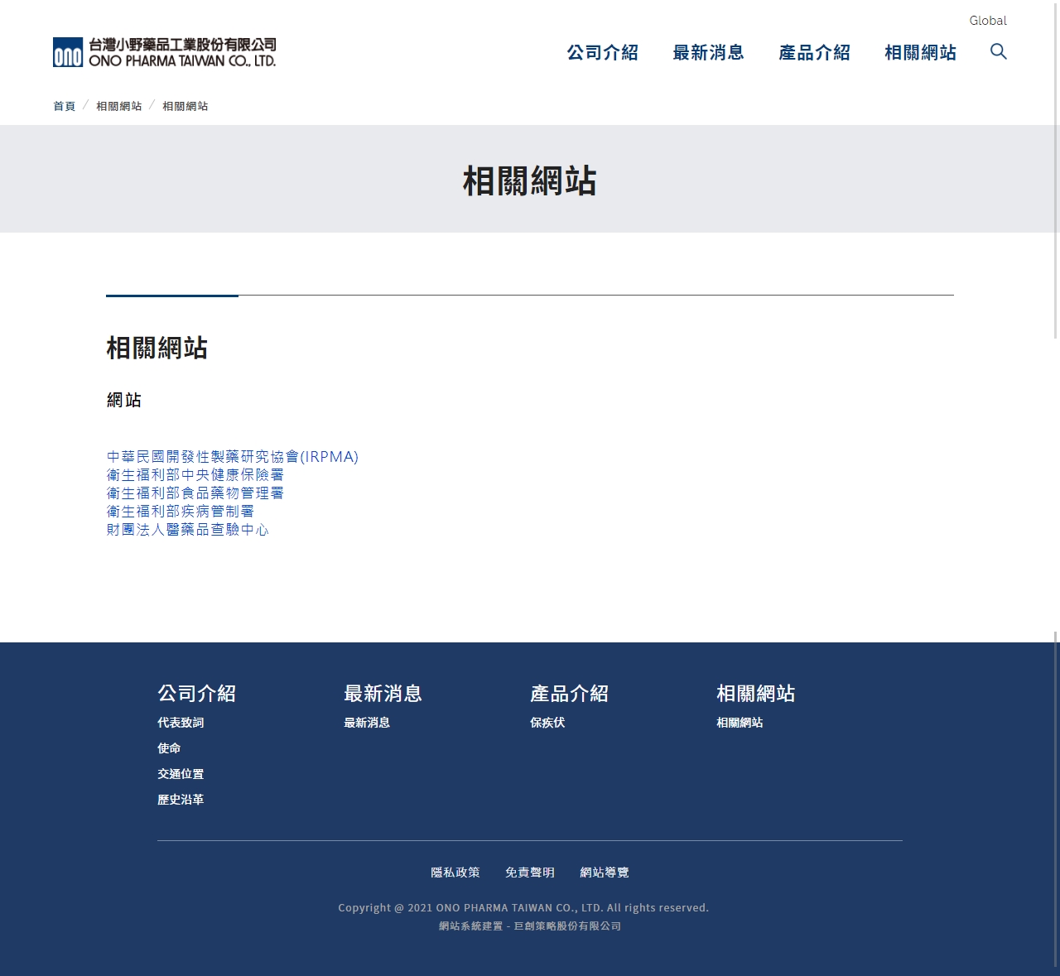Click the footer 最新消息 heading
Image resolution: width=1060 pixels, height=976 pixels.
383,693
